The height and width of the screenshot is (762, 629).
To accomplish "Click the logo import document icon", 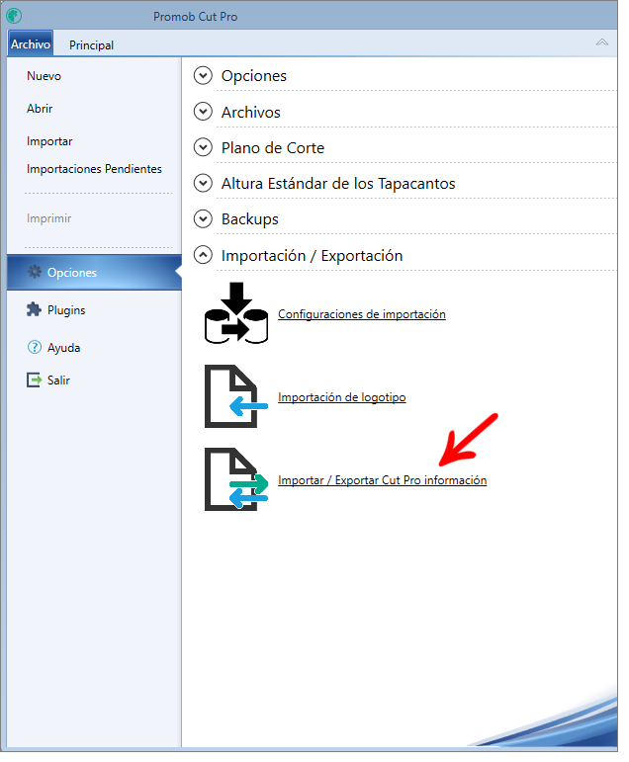I will [x=236, y=396].
